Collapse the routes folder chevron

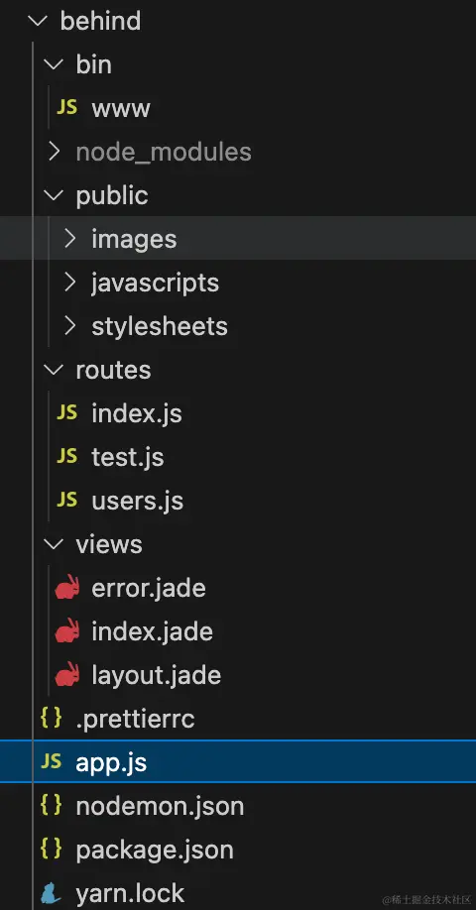54,370
